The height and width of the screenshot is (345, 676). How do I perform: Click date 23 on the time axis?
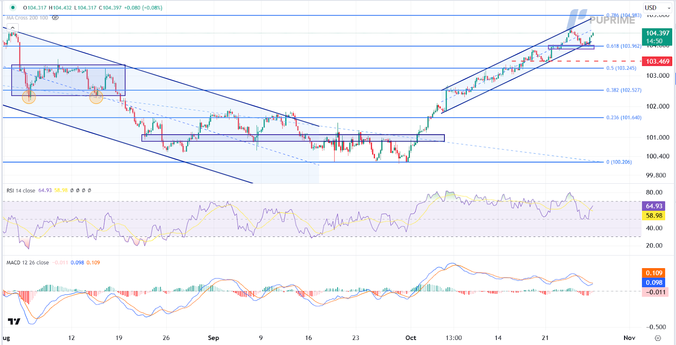[x=356, y=338]
